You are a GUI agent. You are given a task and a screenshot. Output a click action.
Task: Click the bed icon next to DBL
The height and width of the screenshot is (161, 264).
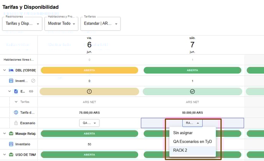pos(11,70)
